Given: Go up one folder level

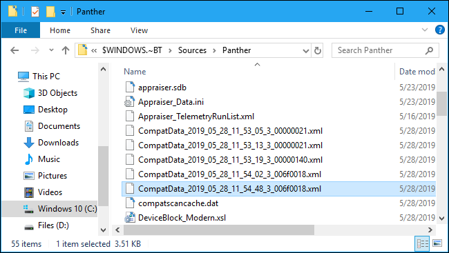Looking at the screenshot, I should click(x=66, y=50).
